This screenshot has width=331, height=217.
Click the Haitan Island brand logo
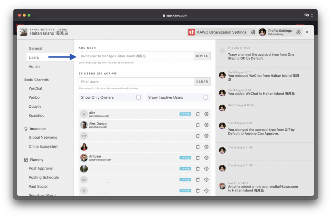click(x=23, y=32)
